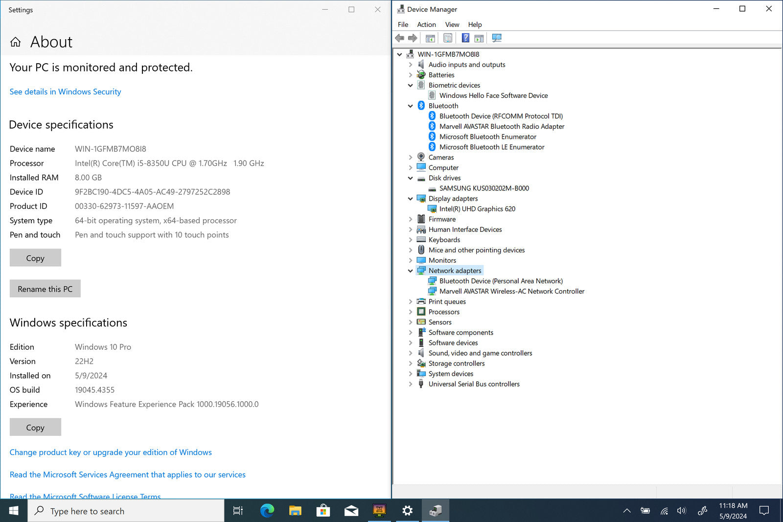Viewport: 783px width, 522px height.
Task: Select Windows Hello Face Software Device
Action: coord(493,95)
